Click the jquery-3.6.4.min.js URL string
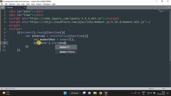Screen dimensions: 171x96 click(x=66, y=18)
